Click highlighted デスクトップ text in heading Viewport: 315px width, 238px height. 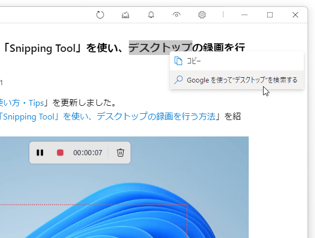[x=161, y=48]
